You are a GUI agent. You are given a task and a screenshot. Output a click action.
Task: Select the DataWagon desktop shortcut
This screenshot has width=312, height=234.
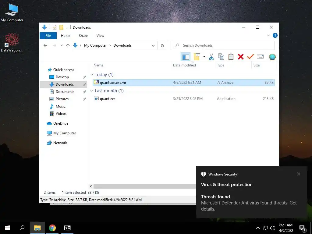(12, 43)
